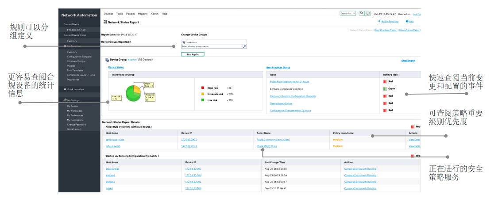Screen dimensions: 494x214
Task: Click the monitor device icon in header
Action: (367, 13)
